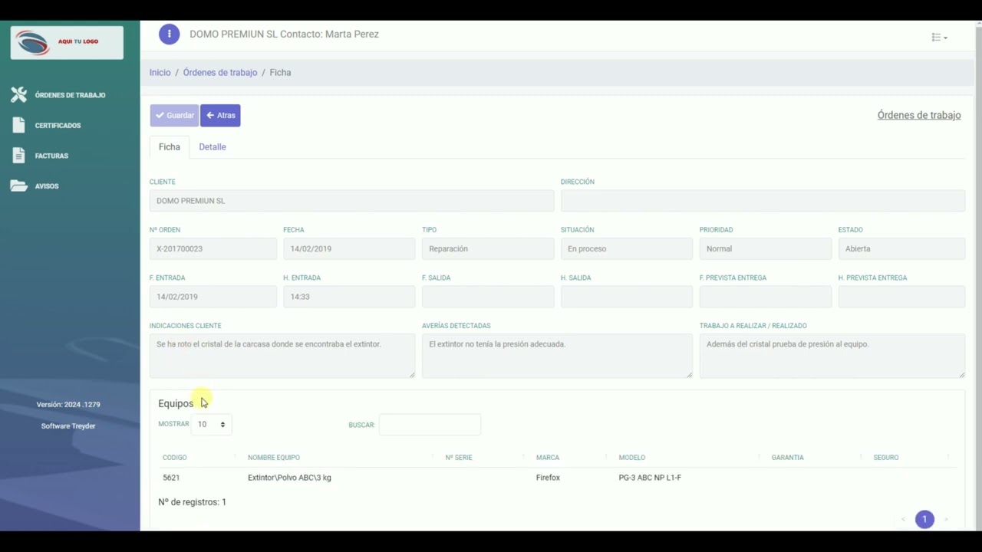Open the list options icon at top right
The width and height of the screenshot is (982, 552).
pyautogui.click(x=939, y=37)
